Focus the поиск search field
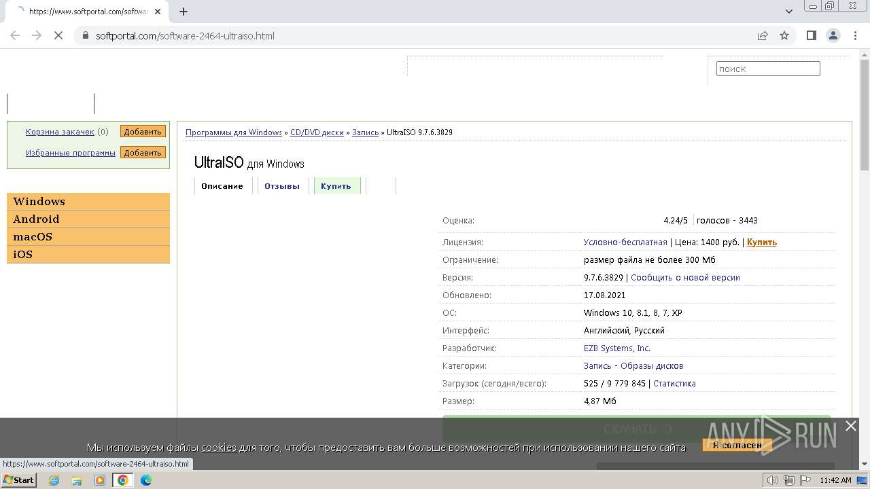 click(768, 69)
